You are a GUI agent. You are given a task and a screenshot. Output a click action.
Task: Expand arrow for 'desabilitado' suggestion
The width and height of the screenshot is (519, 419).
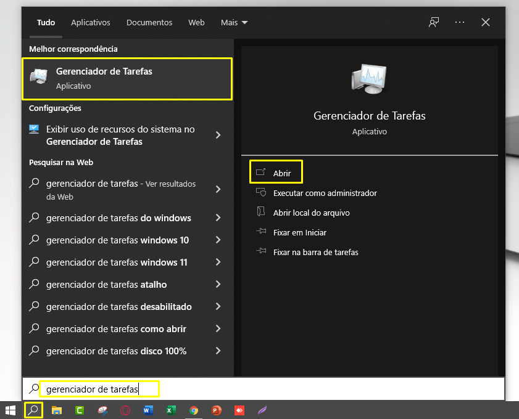point(218,306)
